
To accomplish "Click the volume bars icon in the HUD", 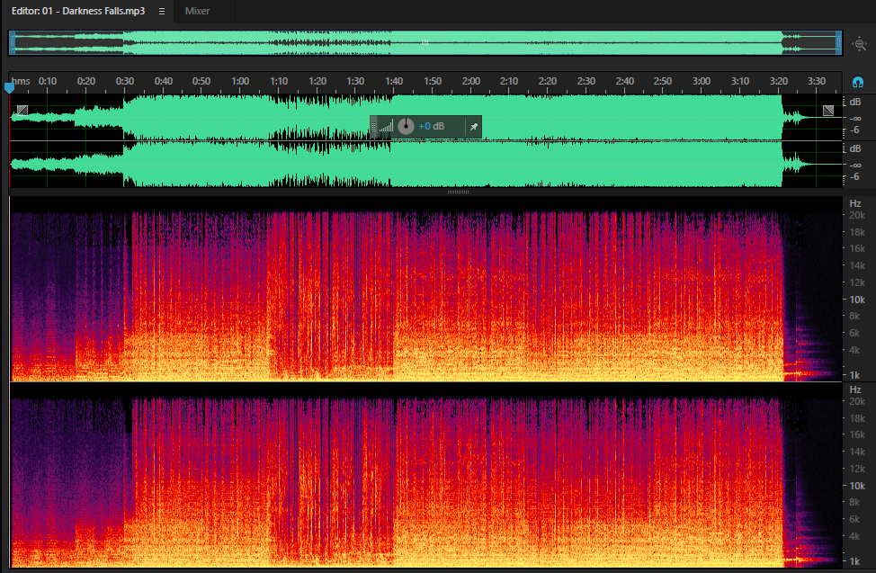I will [386, 126].
